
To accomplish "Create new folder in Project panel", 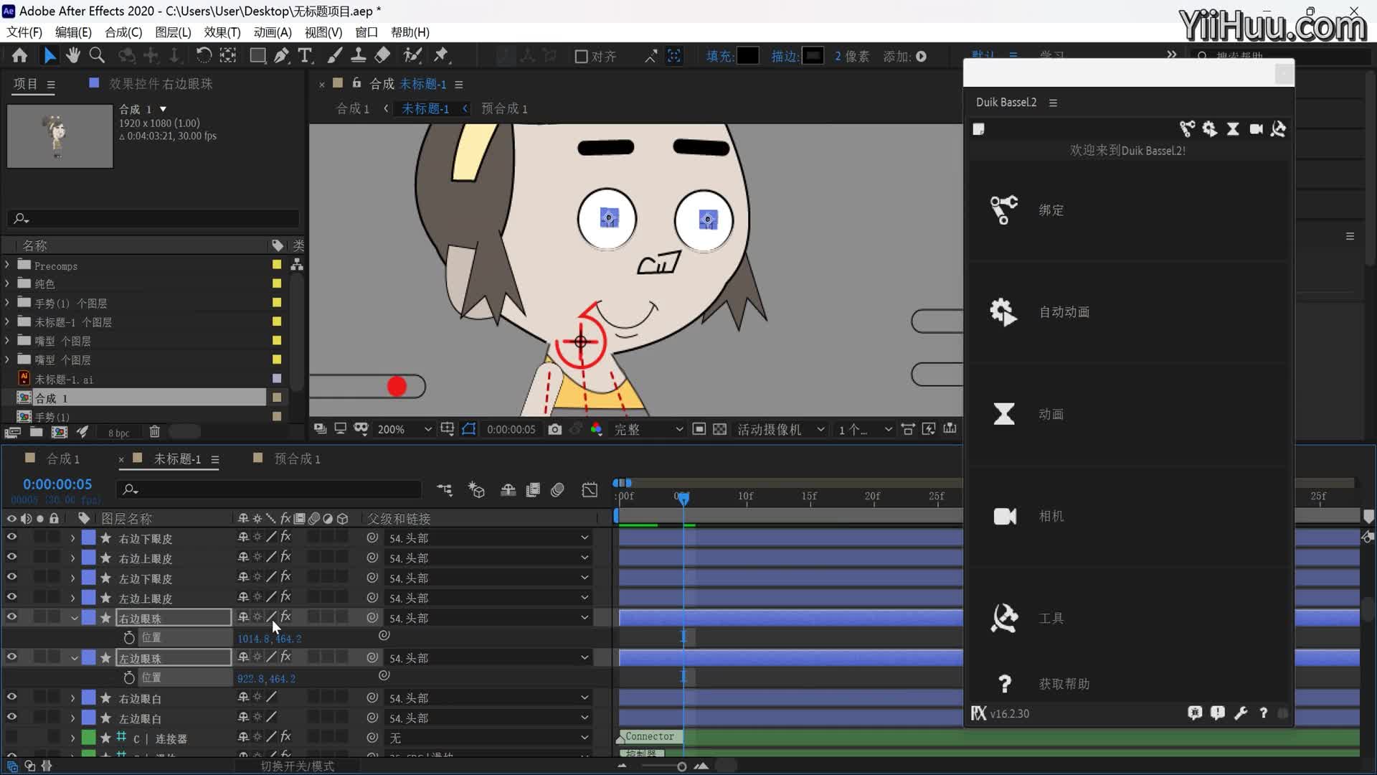I will point(36,432).
